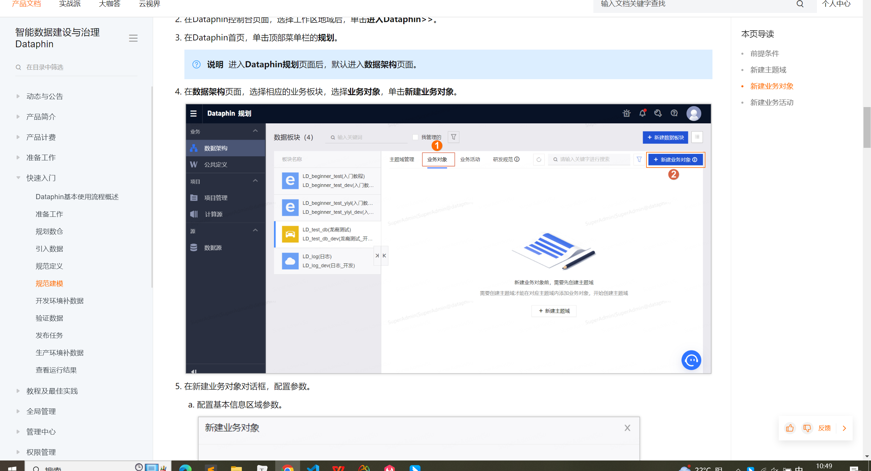This screenshot has width=871, height=471.
Task: Click the 计算源 item in the dark sidebar
Action: pyautogui.click(x=226, y=214)
